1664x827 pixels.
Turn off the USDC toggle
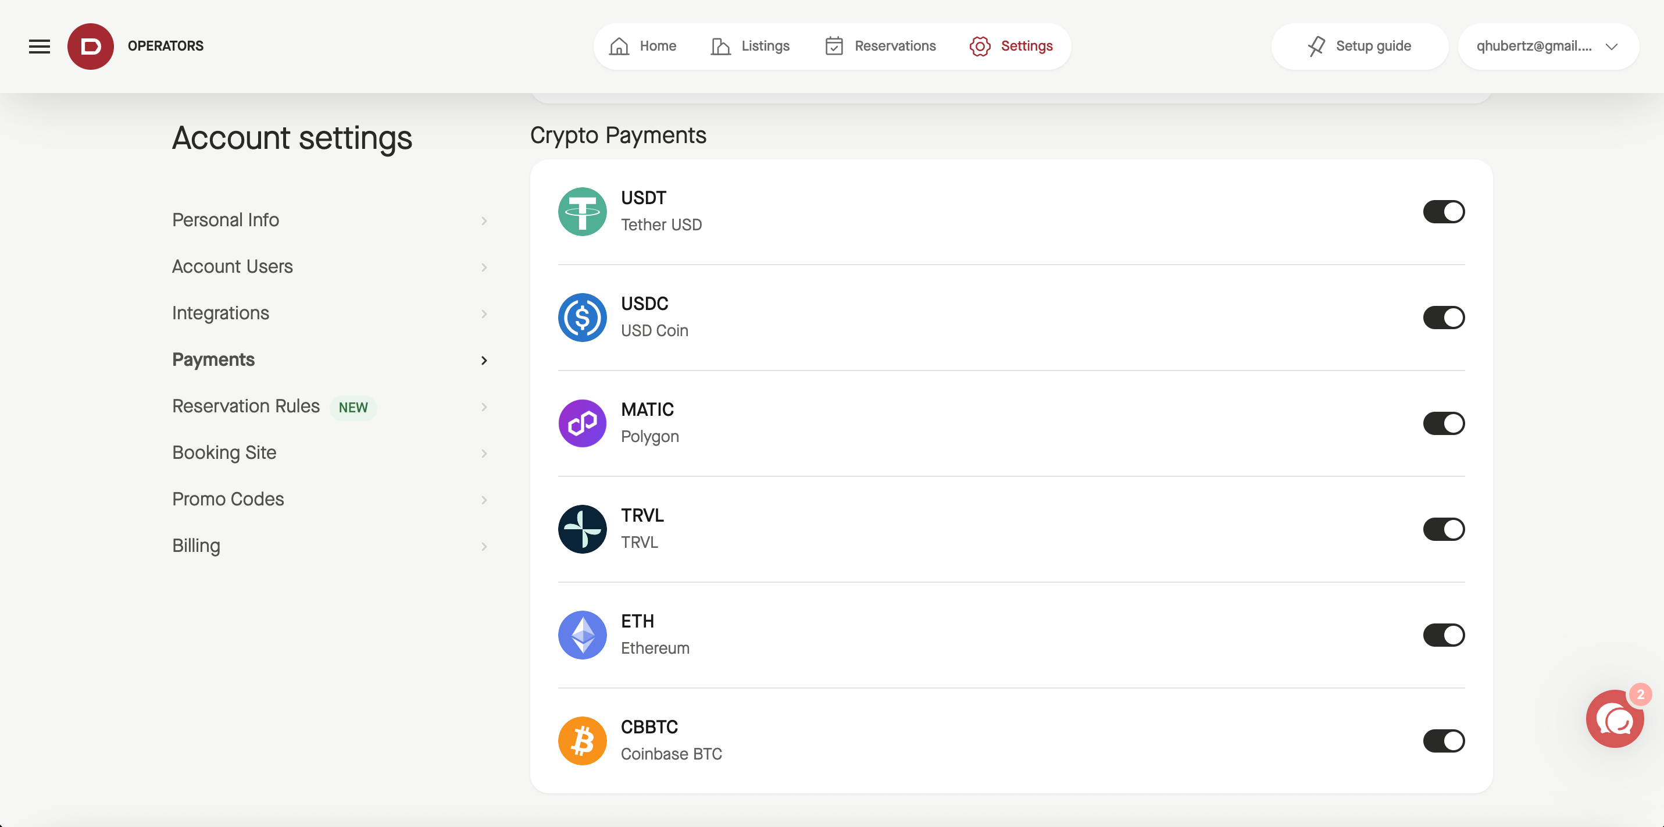click(1444, 318)
